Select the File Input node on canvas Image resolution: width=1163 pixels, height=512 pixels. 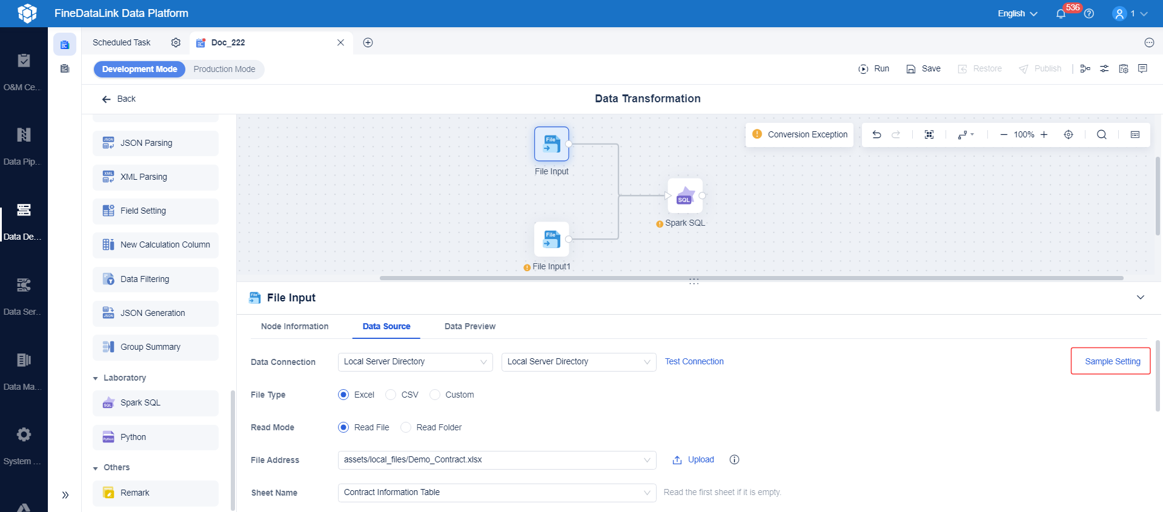(x=552, y=143)
